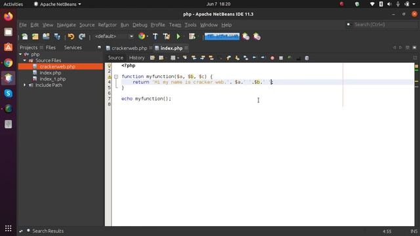Click the Build Project hammer icon
420x236 pixels.
coord(155,37)
